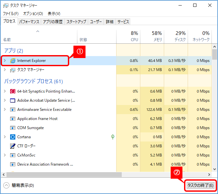Click the 簡易表示 collapse arrow icon
This screenshot has height=194, width=218.
point(6,186)
